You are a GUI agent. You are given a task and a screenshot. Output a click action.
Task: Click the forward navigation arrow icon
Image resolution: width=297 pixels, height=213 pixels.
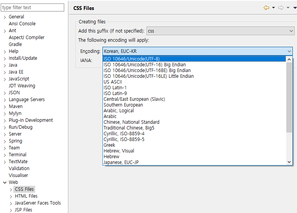point(281,8)
